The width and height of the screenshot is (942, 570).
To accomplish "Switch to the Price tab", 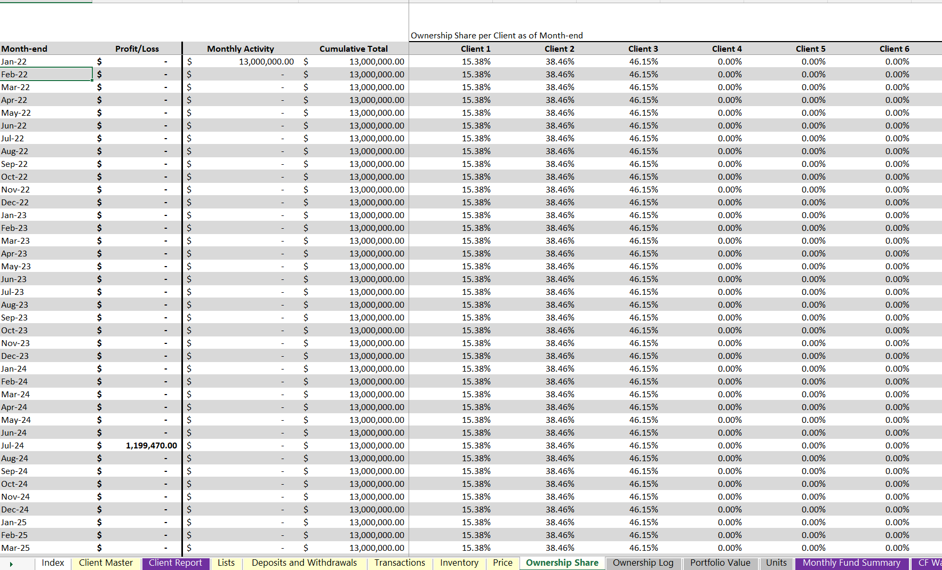I will coord(502,563).
